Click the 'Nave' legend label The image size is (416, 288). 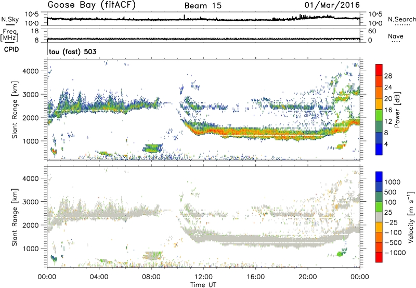[x=395, y=36]
